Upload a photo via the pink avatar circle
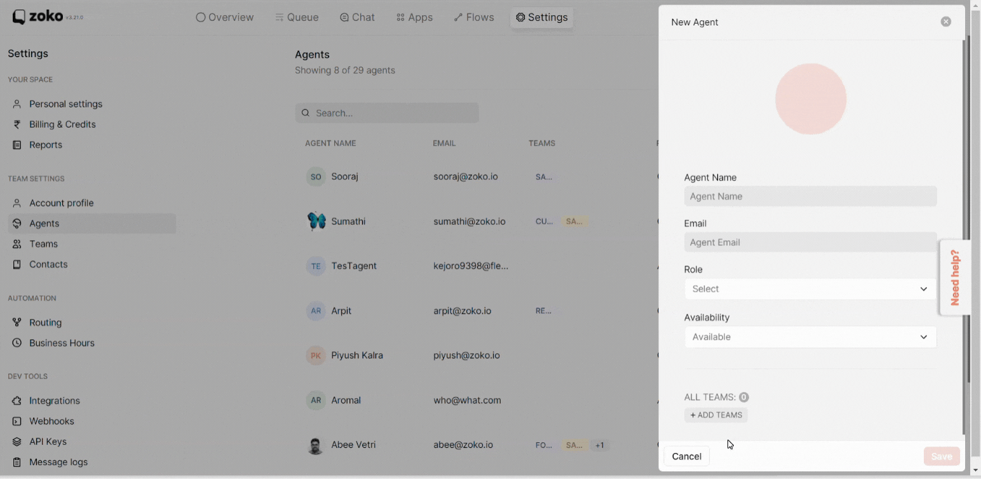Image resolution: width=981 pixels, height=479 pixels. [811, 99]
